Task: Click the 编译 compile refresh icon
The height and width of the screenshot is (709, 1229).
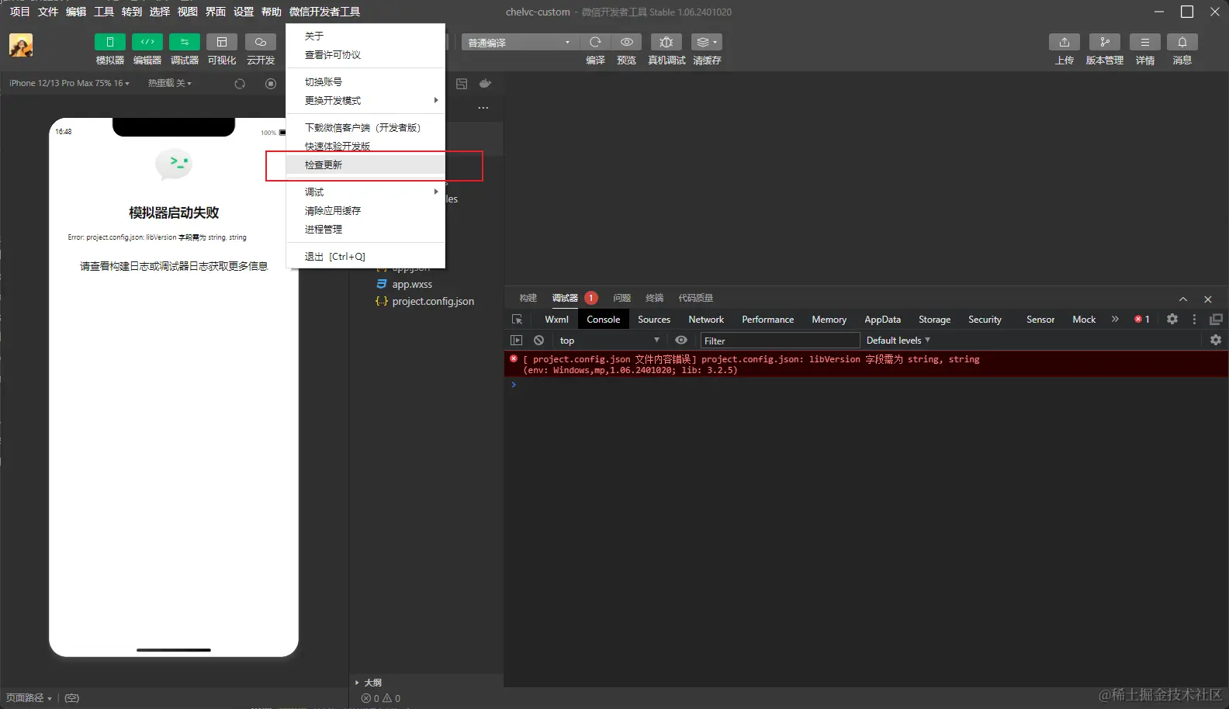Action: pyautogui.click(x=595, y=42)
